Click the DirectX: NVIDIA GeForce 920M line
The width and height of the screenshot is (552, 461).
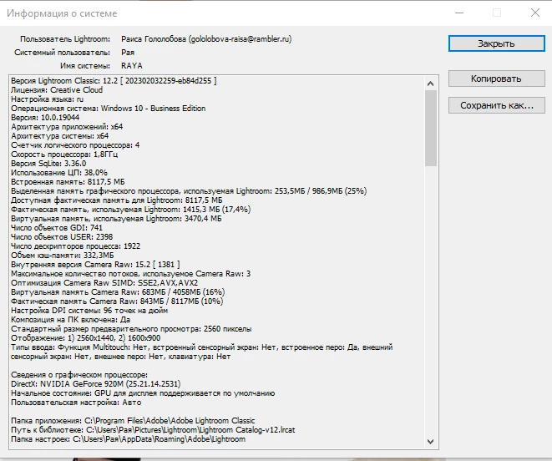point(96,383)
